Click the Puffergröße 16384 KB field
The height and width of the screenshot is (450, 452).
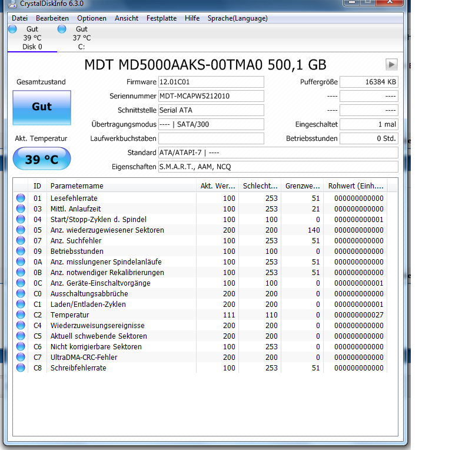[368, 82]
